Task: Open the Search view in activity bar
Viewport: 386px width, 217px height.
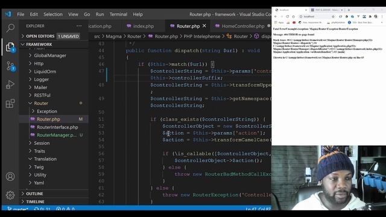Action: [10, 28]
